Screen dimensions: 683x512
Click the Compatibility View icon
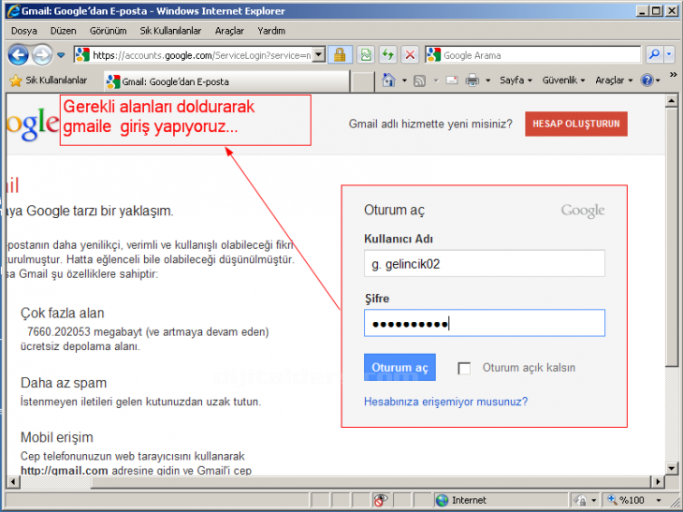[366, 55]
